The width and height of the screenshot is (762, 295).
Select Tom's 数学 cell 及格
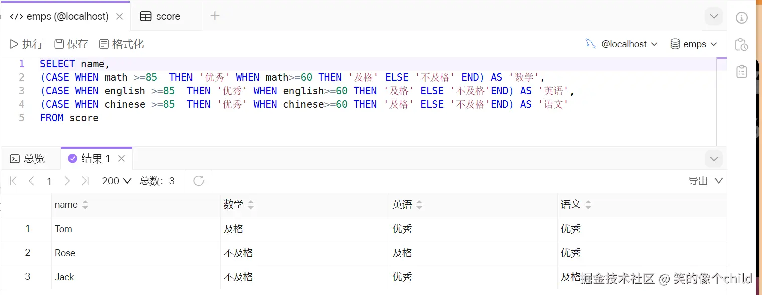point(304,229)
